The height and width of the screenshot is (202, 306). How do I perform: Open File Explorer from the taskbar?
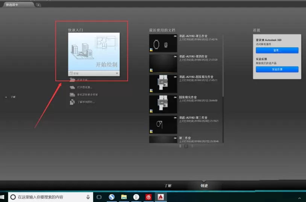tap(124, 197)
